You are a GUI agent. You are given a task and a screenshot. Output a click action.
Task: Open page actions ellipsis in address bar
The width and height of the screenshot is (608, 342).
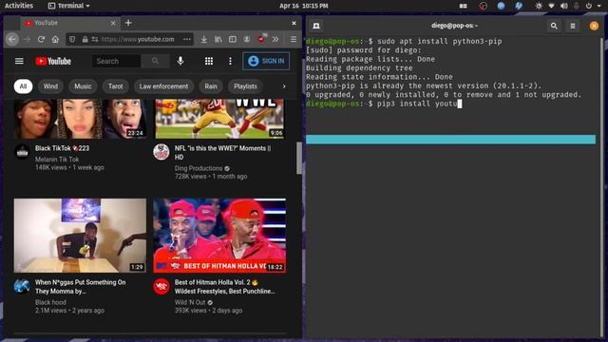tap(187, 39)
